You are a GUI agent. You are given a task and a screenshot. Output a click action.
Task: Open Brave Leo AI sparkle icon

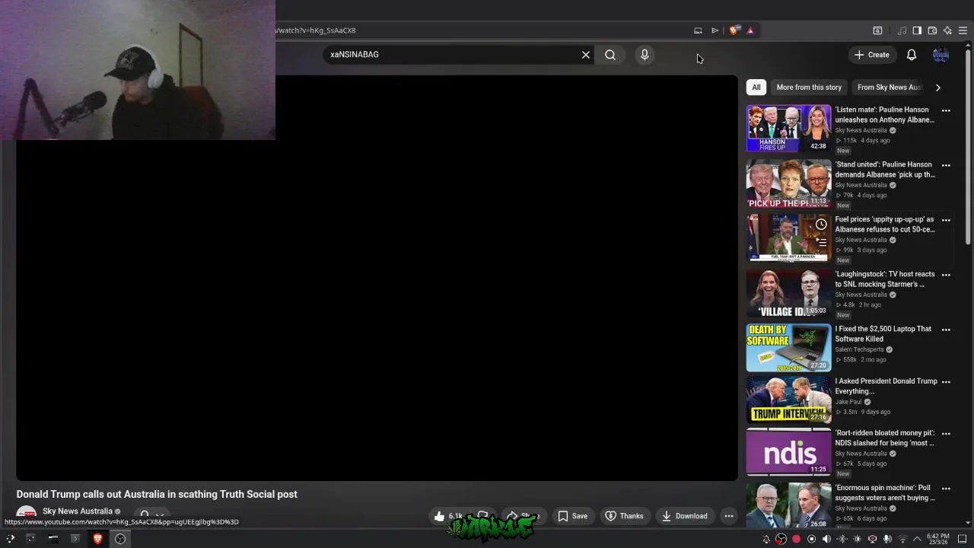[x=947, y=30]
